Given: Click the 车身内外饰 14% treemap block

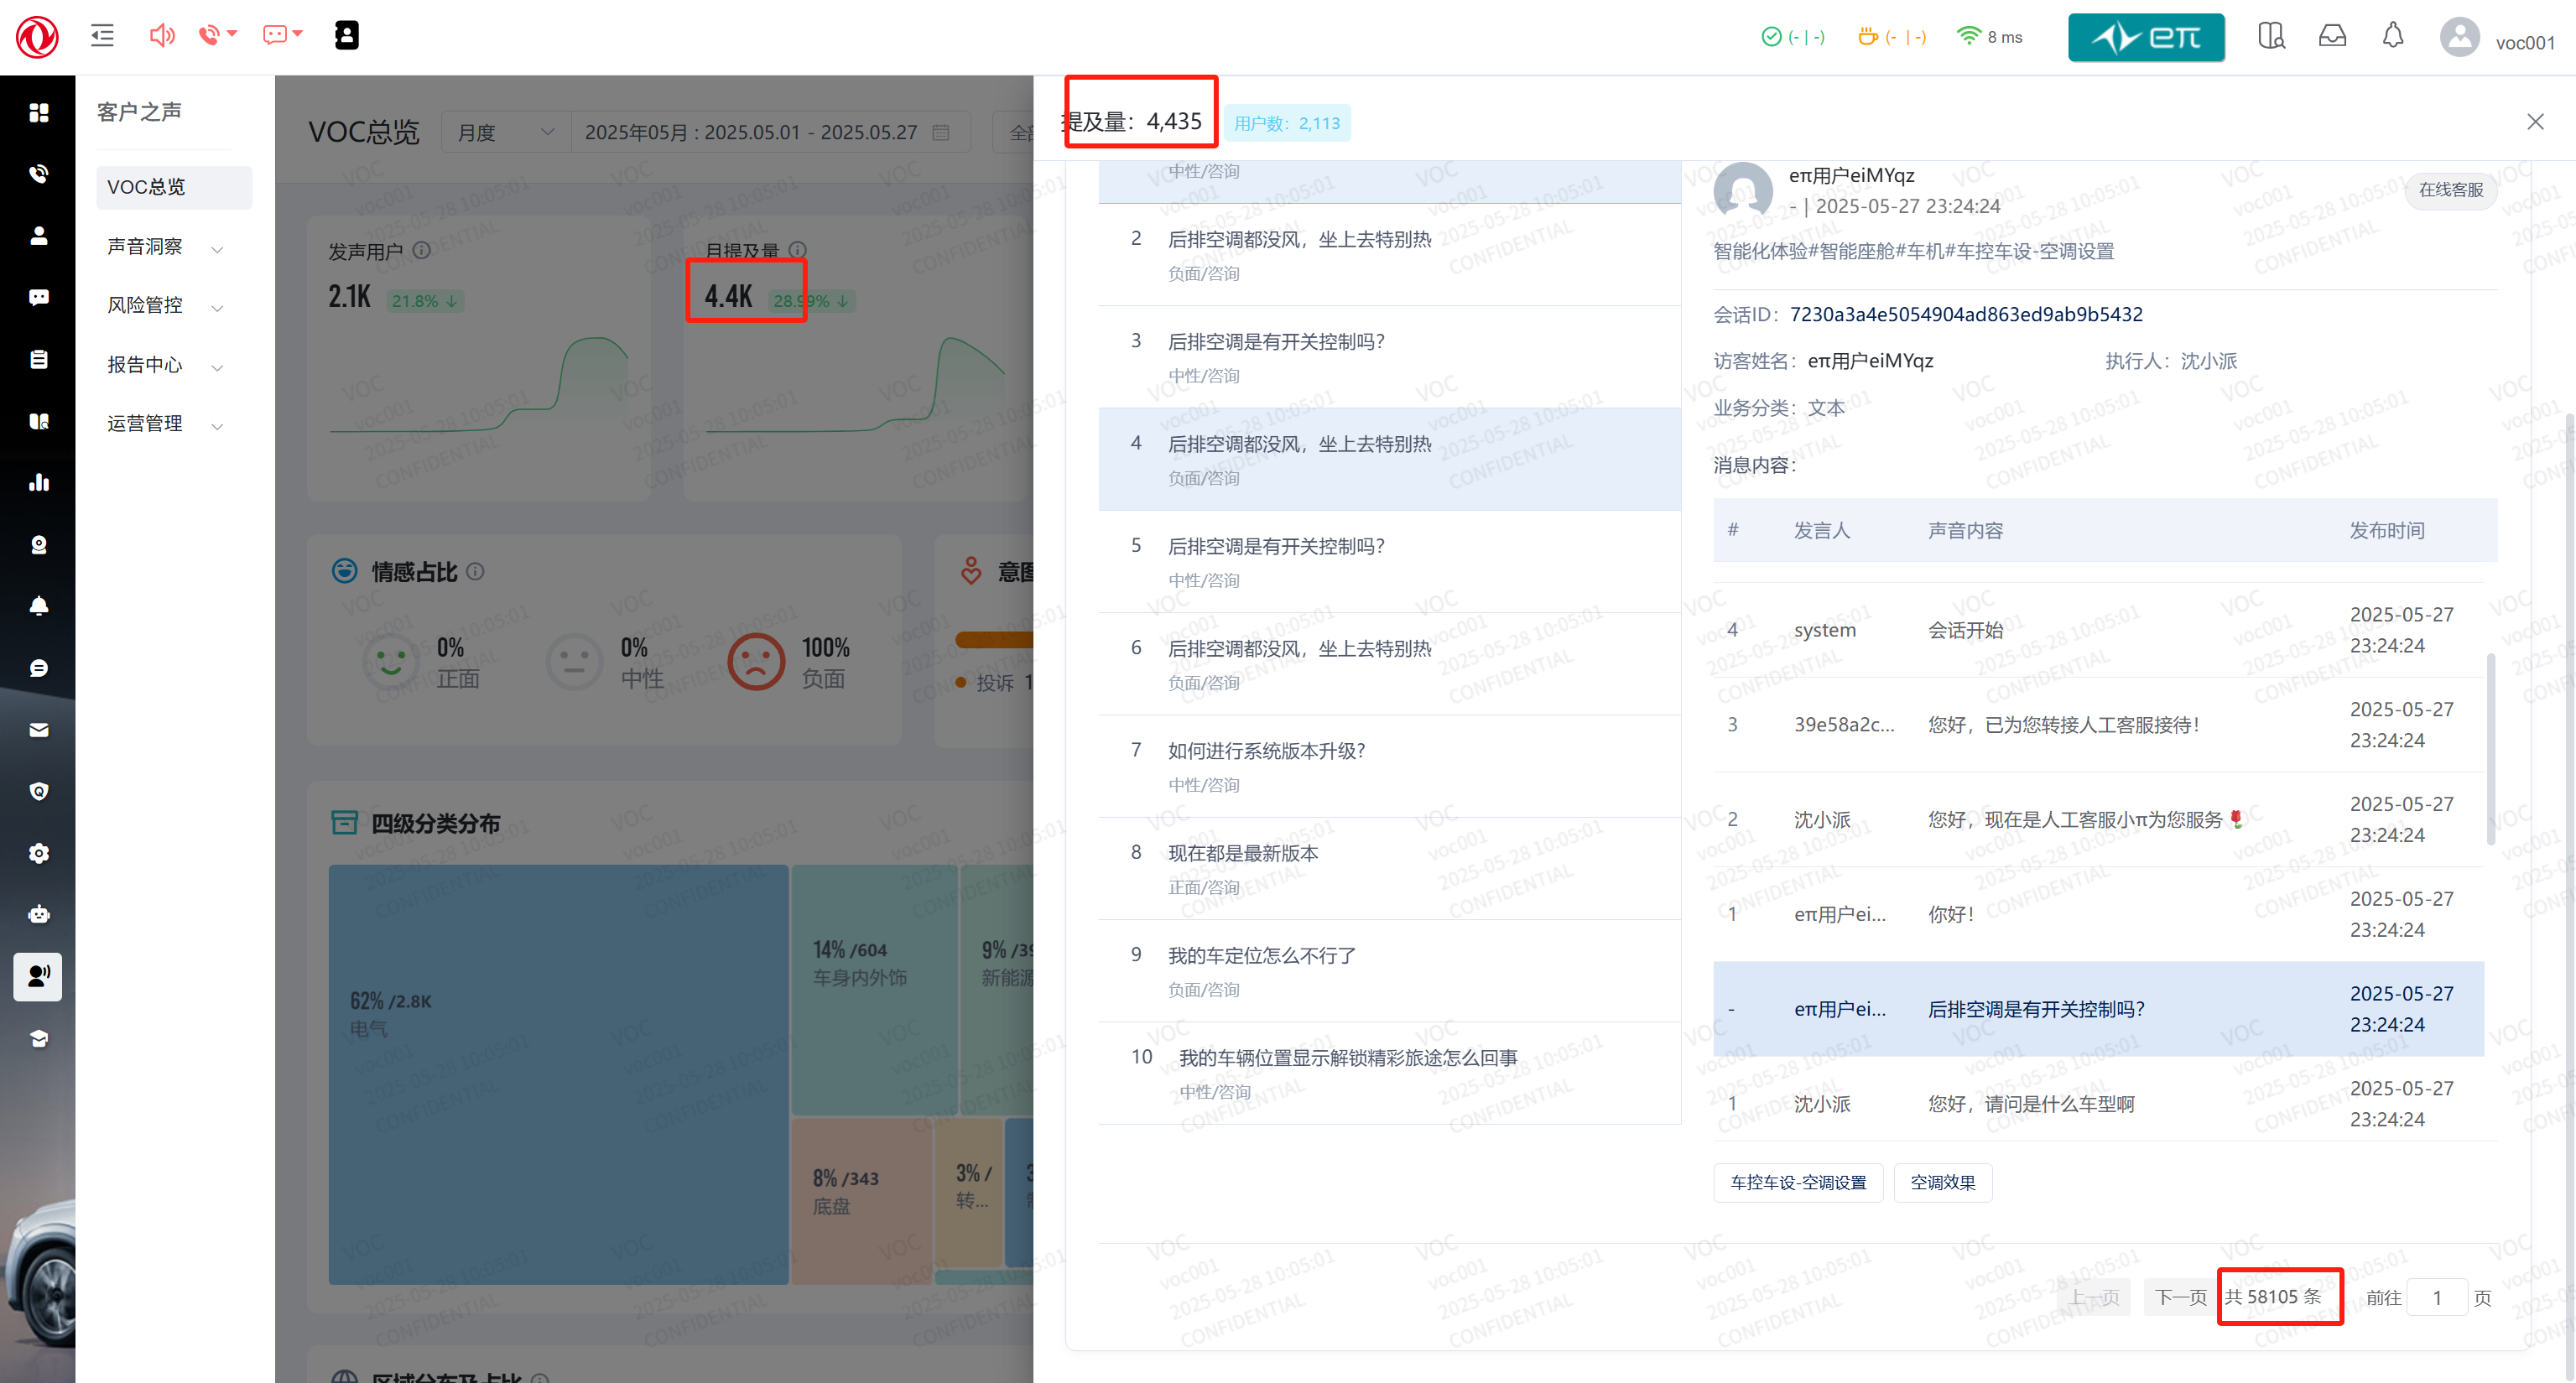Looking at the screenshot, I should [875, 989].
